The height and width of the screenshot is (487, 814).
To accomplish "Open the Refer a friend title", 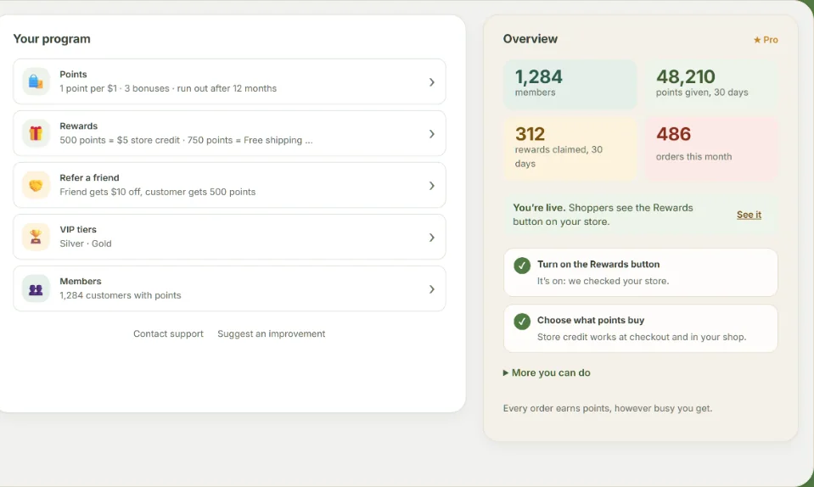I will point(89,178).
